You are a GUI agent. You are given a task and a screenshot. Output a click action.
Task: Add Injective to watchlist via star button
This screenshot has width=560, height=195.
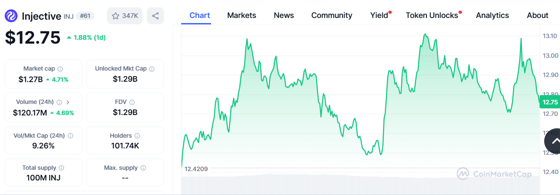coord(125,16)
